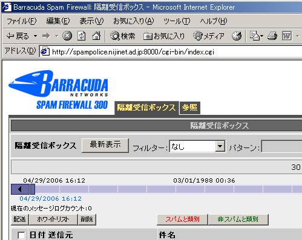This screenshot has height=240, width=302.
Task: Click the timeline left arrow handle
Action: [x=20, y=189]
